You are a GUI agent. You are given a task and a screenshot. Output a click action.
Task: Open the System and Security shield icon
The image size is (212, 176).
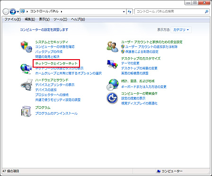(26, 46)
